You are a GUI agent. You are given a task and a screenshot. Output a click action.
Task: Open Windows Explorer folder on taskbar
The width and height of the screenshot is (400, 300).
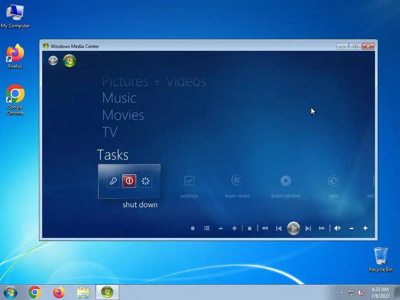tap(83, 293)
